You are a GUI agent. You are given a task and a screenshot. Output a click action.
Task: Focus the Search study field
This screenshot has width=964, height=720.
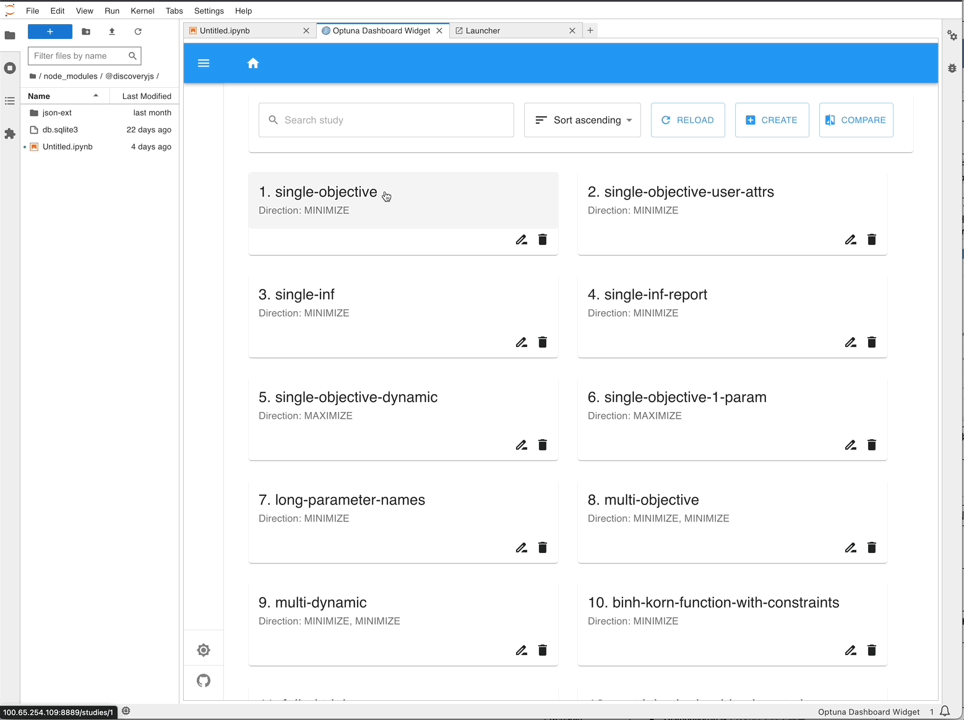point(386,120)
